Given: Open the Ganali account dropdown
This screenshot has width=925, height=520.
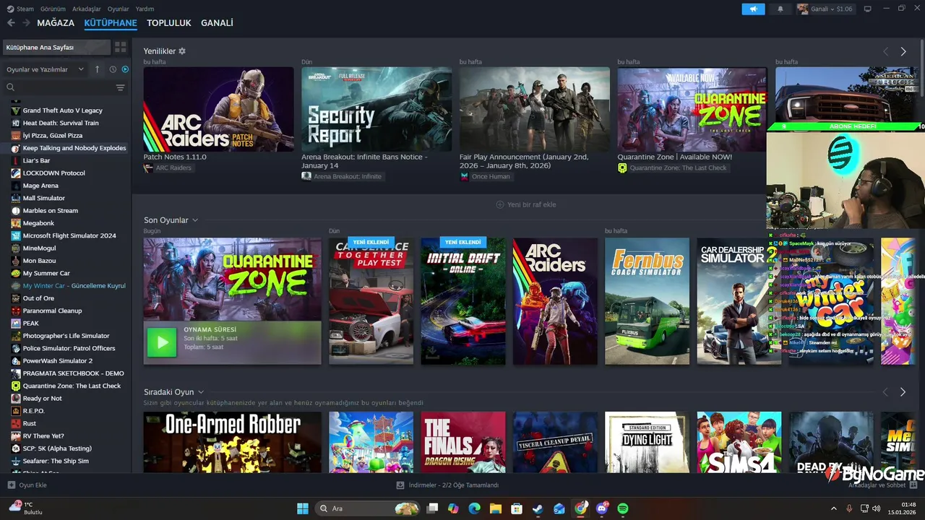Looking at the screenshot, I should click(x=825, y=9).
